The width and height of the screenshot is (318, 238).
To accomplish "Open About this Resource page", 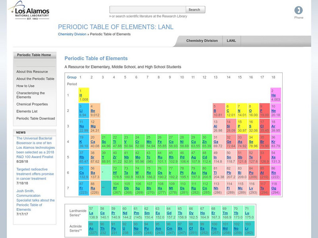I will point(32,72).
